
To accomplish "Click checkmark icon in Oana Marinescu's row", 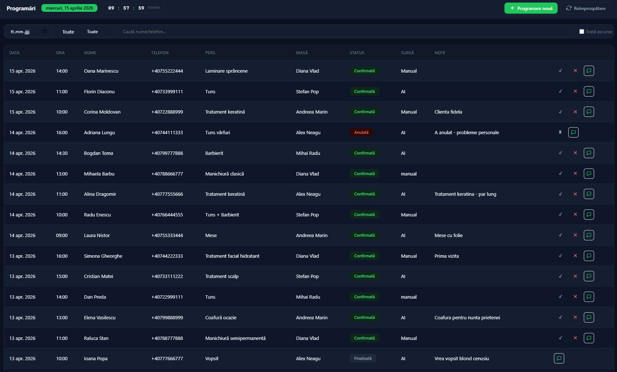I will pos(560,71).
